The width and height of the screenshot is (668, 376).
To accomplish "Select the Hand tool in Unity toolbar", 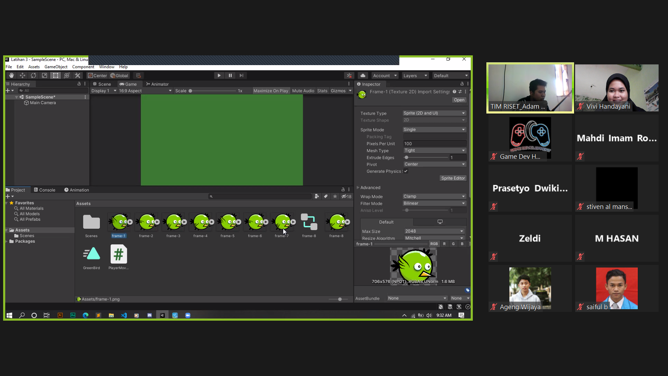I will [11, 76].
